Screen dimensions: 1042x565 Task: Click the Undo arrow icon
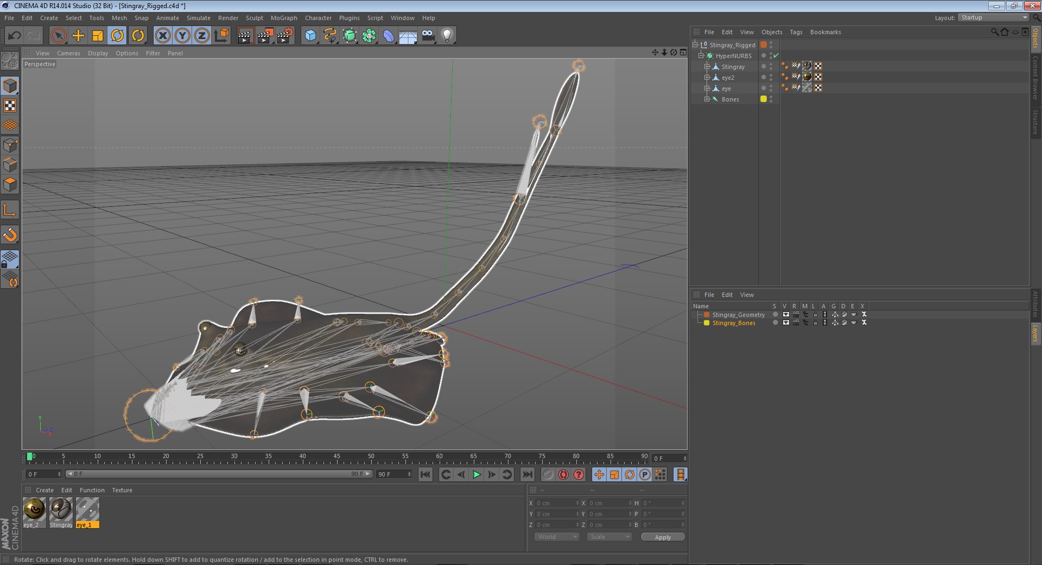[15, 36]
